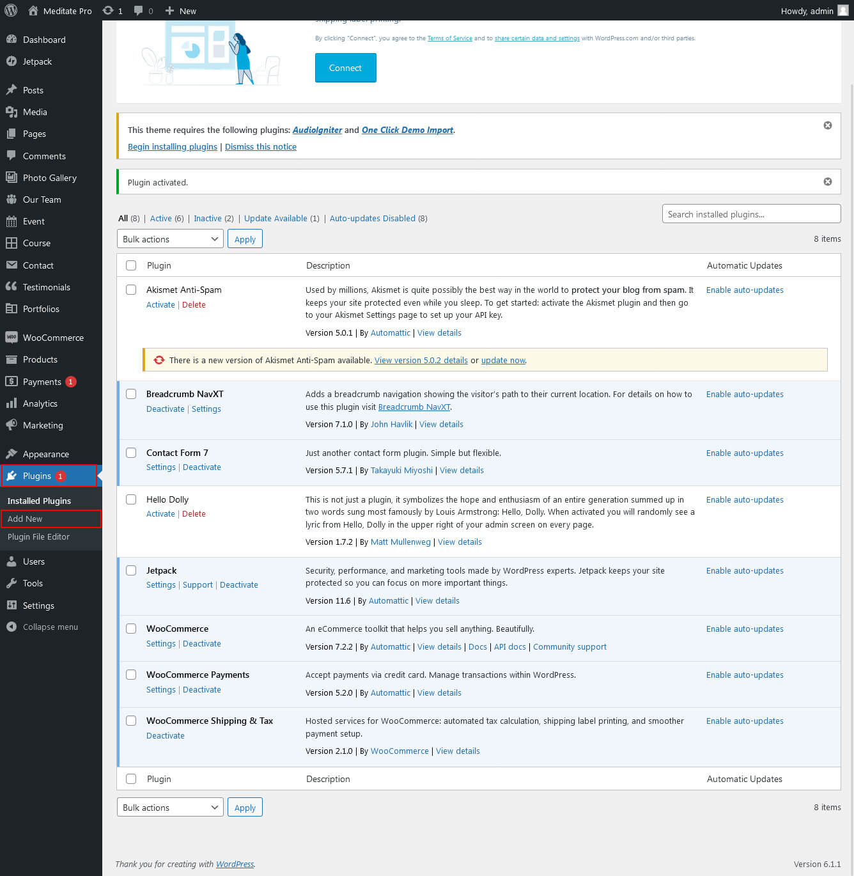This screenshot has height=876, width=854.
Task: Click the Pages sidebar icon
Action: pos(12,134)
